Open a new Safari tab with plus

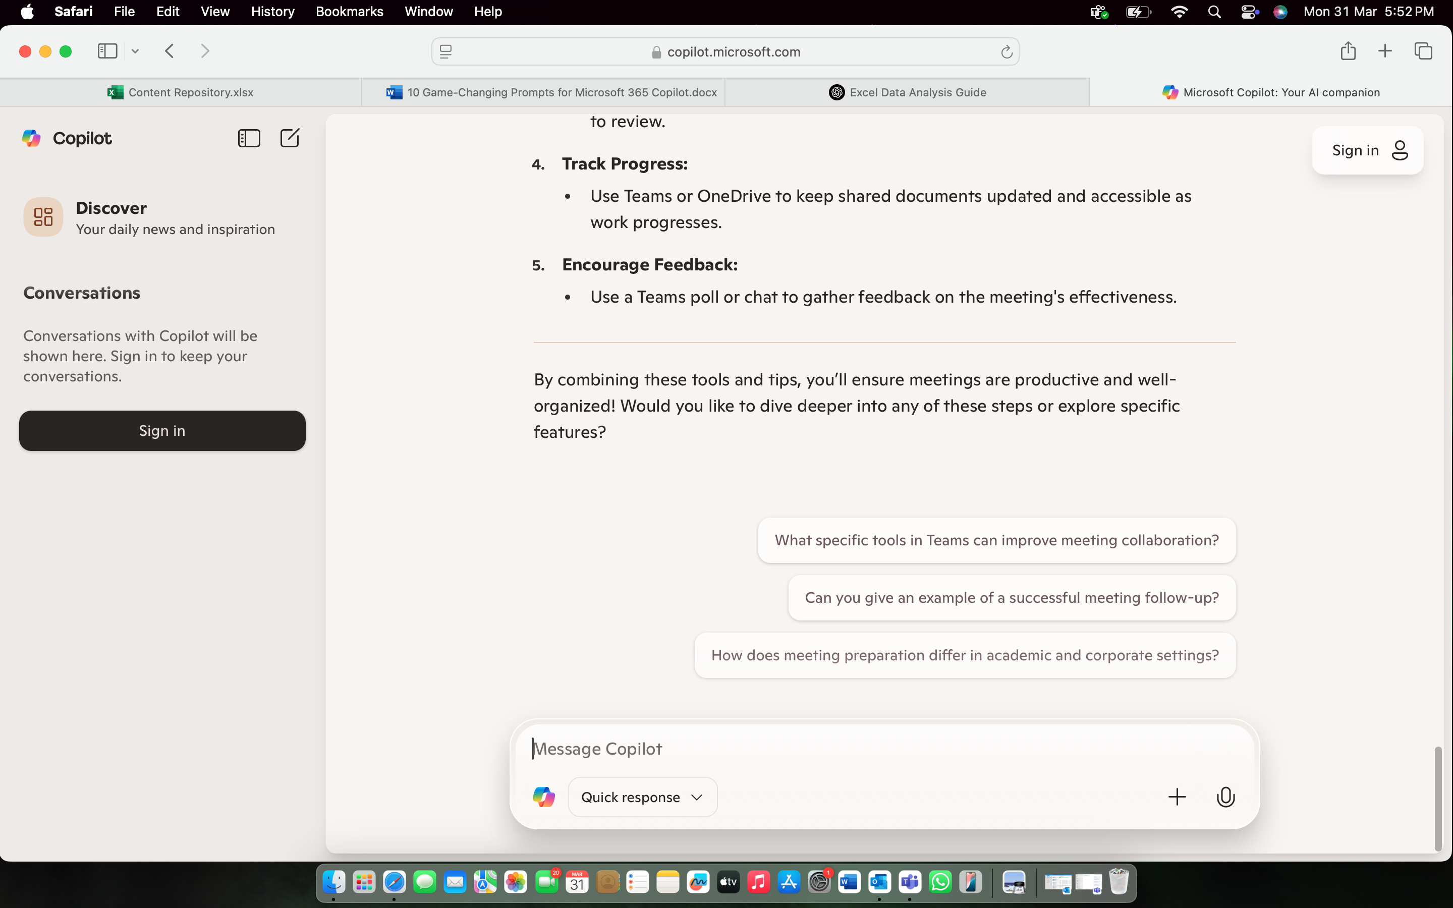pos(1384,51)
